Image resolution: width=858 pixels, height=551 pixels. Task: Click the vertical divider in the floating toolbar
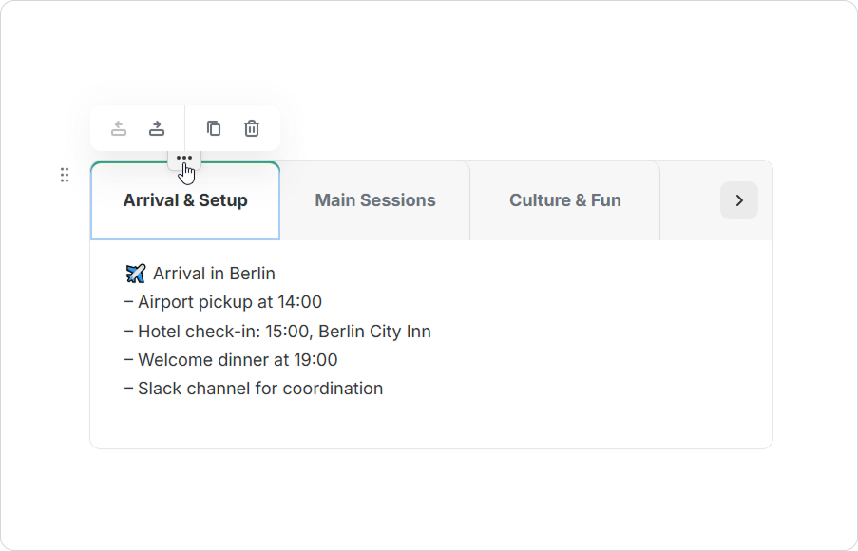[185, 128]
